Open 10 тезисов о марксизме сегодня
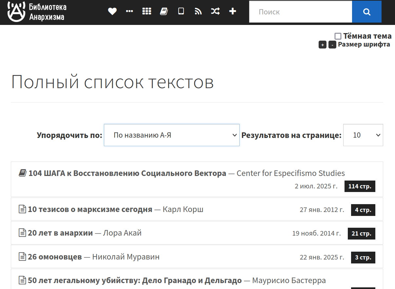 [x=90, y=209]
